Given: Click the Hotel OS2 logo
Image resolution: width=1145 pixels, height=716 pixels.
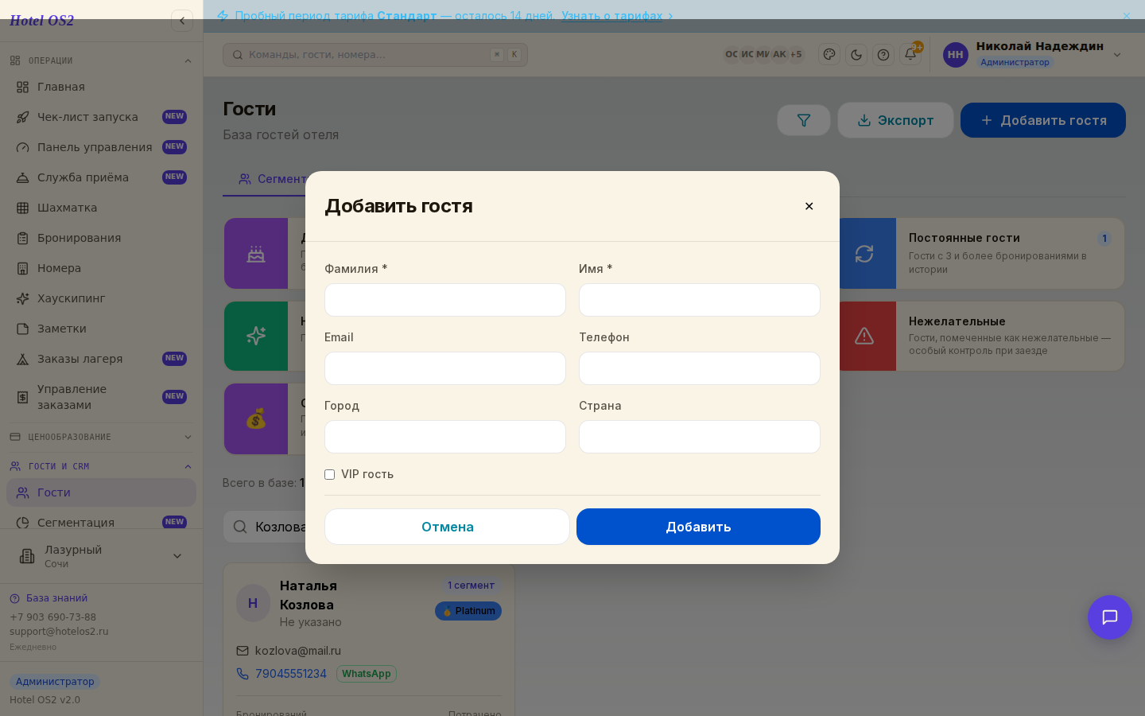Looking at the screenshot, I should [x=41, y=21].
